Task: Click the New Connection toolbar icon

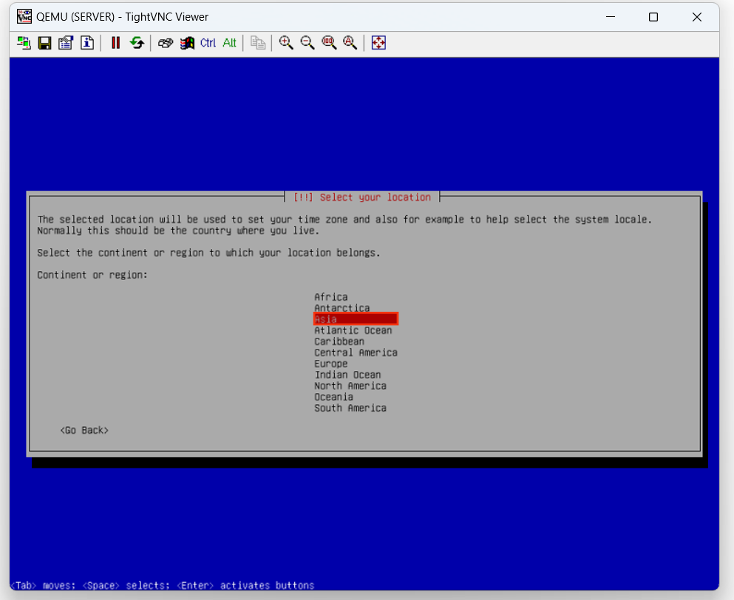Action: tap(24, 43)
